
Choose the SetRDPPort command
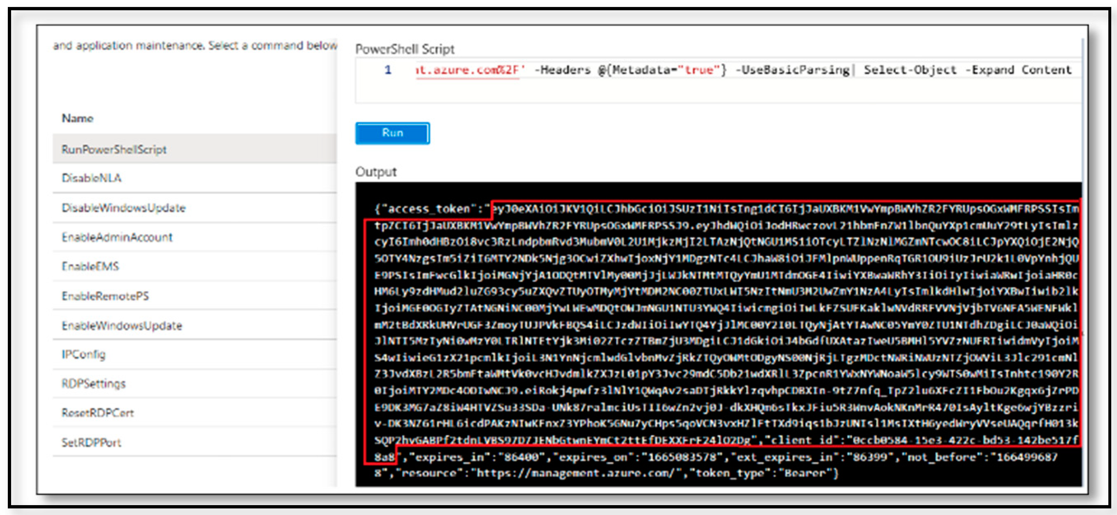(x=91, y=443)
